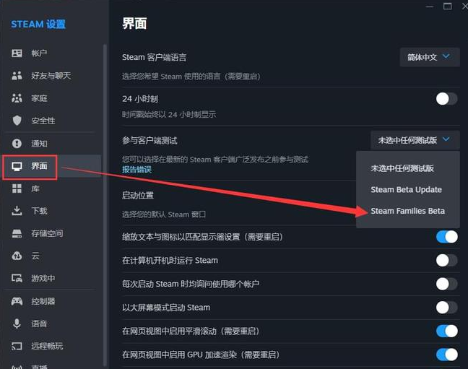Click the cloud (云) icon
The height and width of the screenshot is (369, 468).
(x=17, y=256)
